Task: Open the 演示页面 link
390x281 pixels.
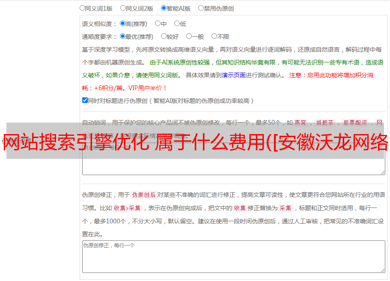Action: pos(233,75)
